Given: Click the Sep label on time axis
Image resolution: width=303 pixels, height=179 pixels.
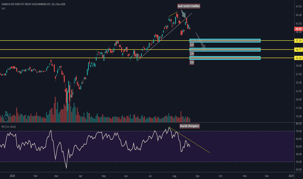Looking at the screenshot, I should coord(197,176).
